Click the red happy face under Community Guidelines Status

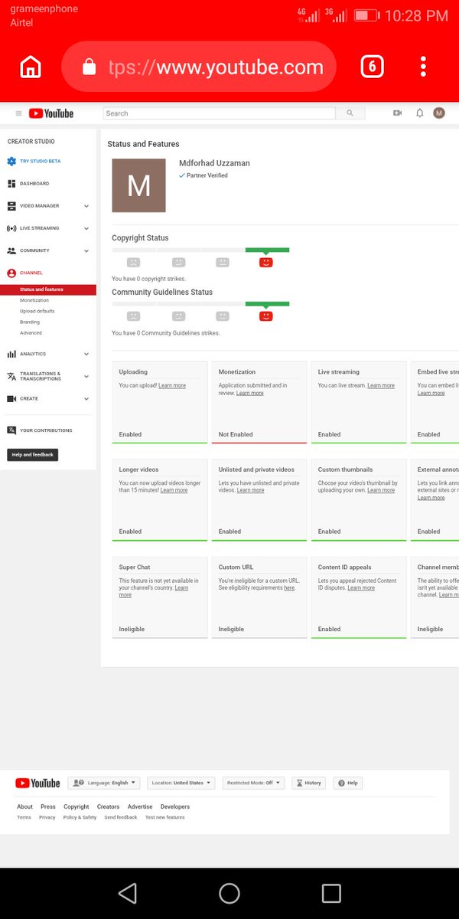coord(266,316)
